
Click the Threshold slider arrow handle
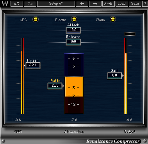tap(25, 66)
